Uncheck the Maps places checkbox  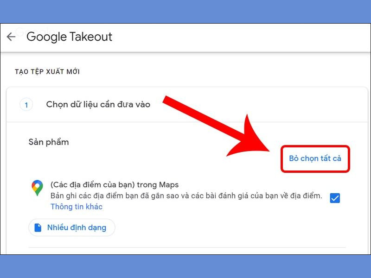click(335, 198)
